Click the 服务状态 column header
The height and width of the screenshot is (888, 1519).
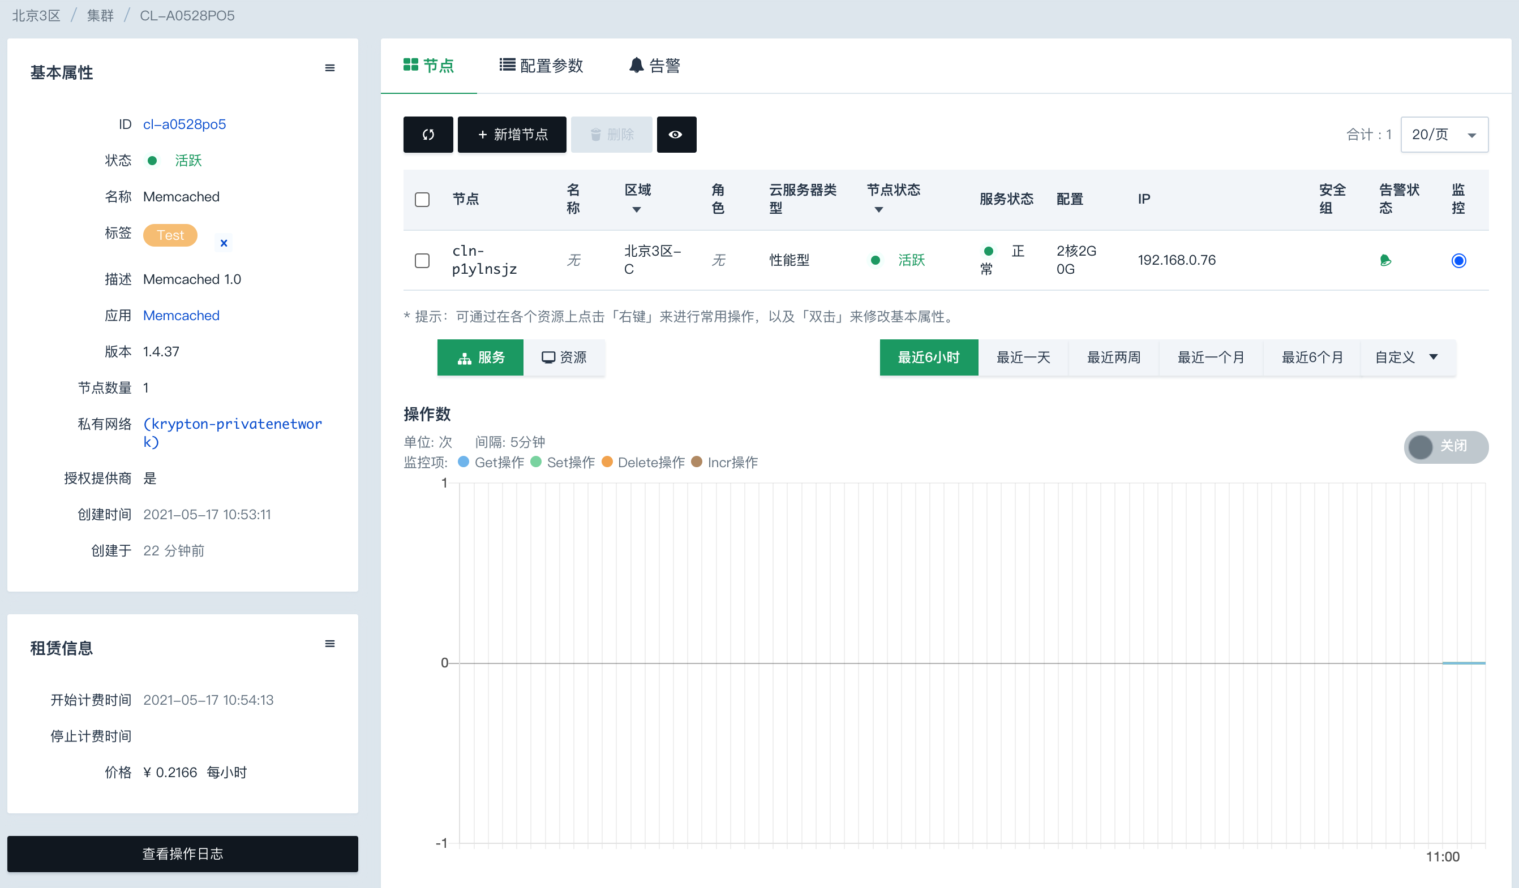pos(1007,200)
